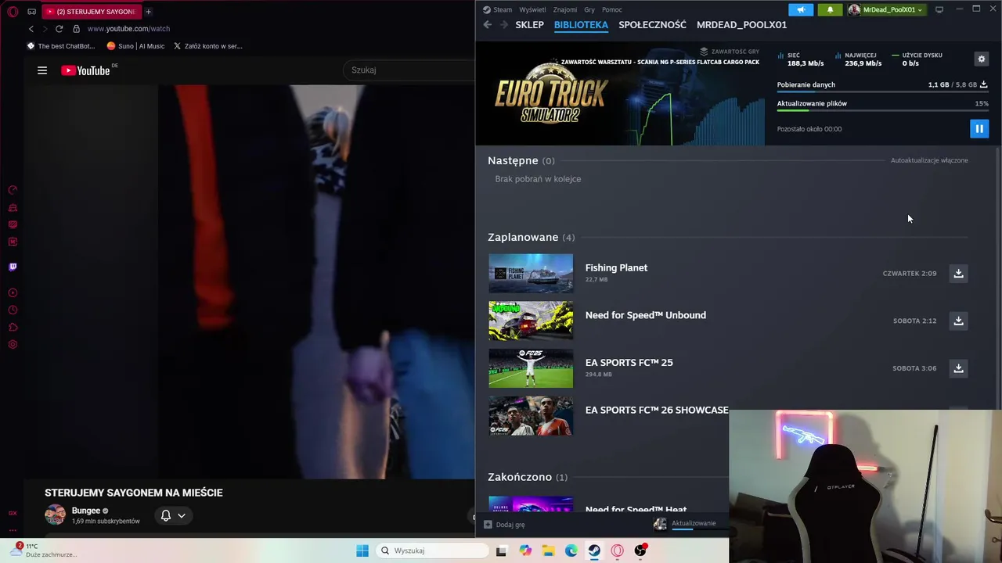Open the Windows Start menu

(362, 551)
